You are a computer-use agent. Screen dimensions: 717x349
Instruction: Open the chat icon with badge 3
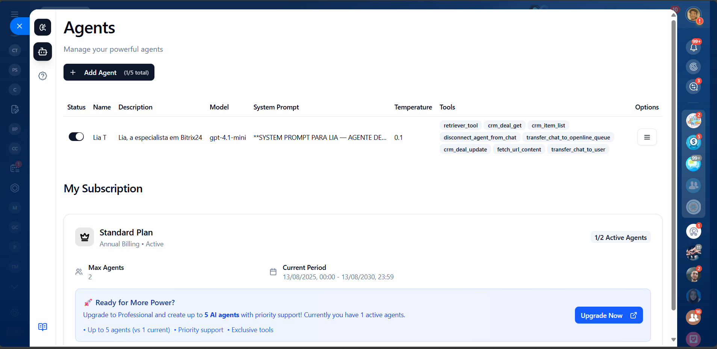(x=693, y=87)
